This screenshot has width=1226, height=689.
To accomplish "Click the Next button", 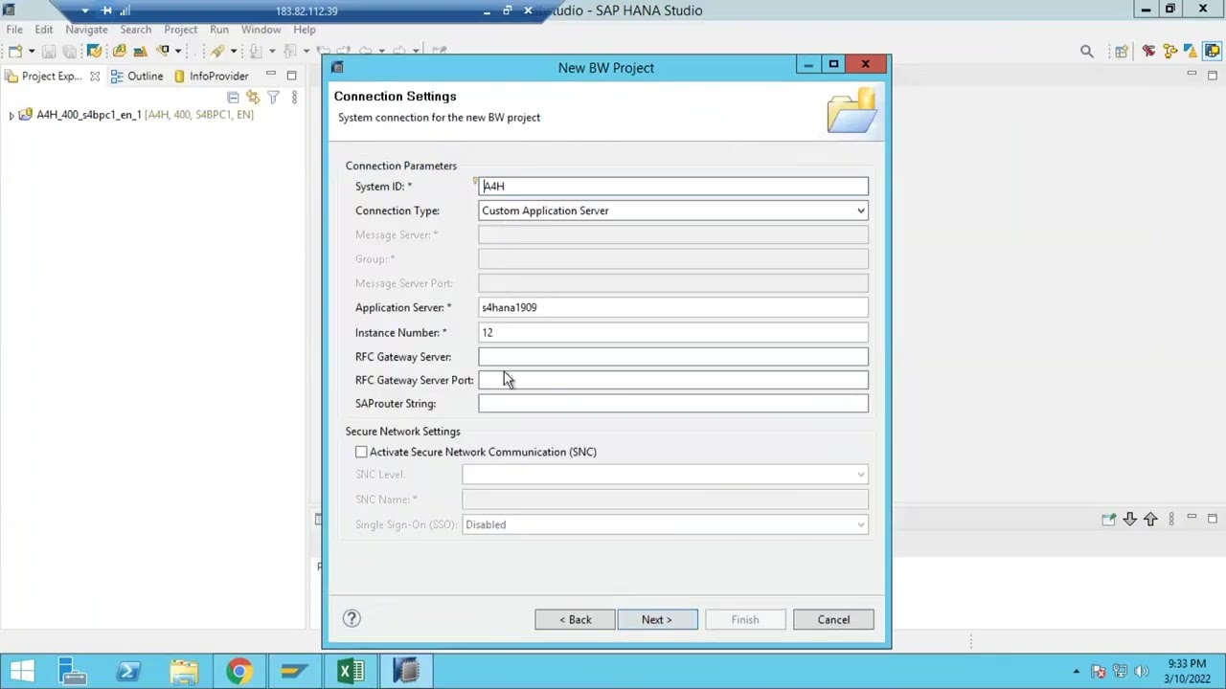I will click(657, 619).
